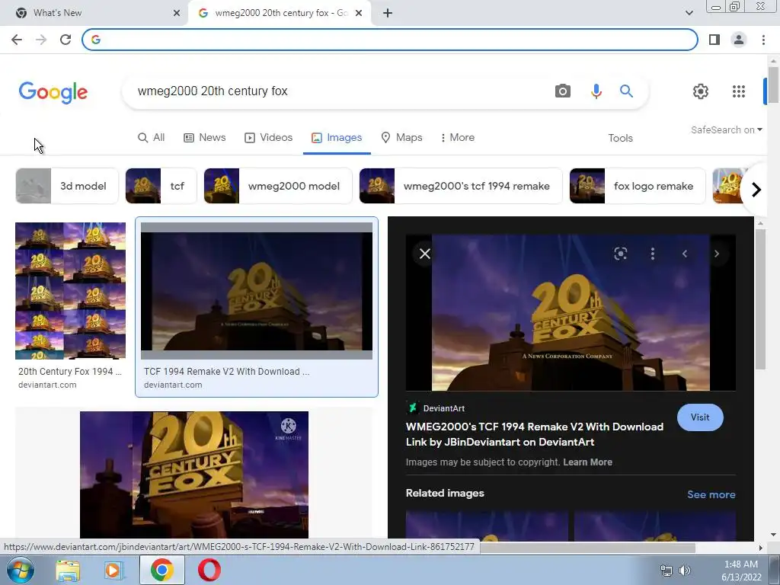Viewport: 780px width, 585px height.
Task: Reload the current page
Action: 66,40
